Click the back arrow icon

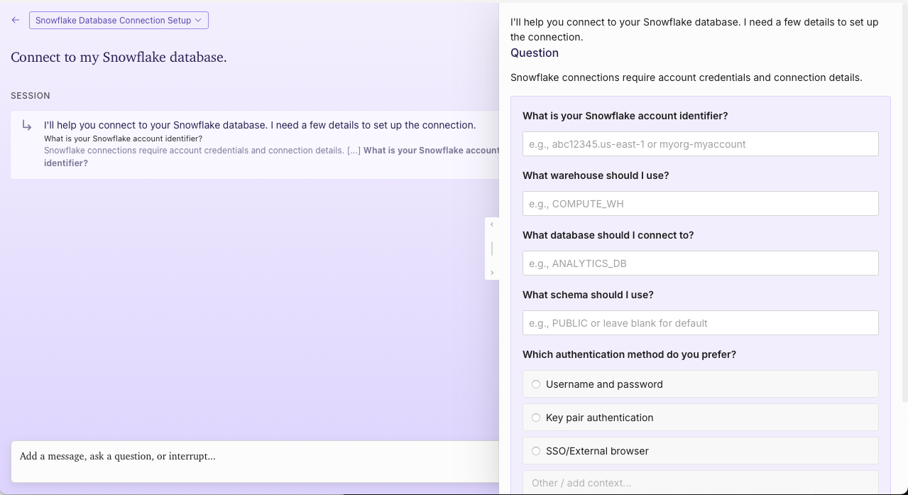coord(16,20)
